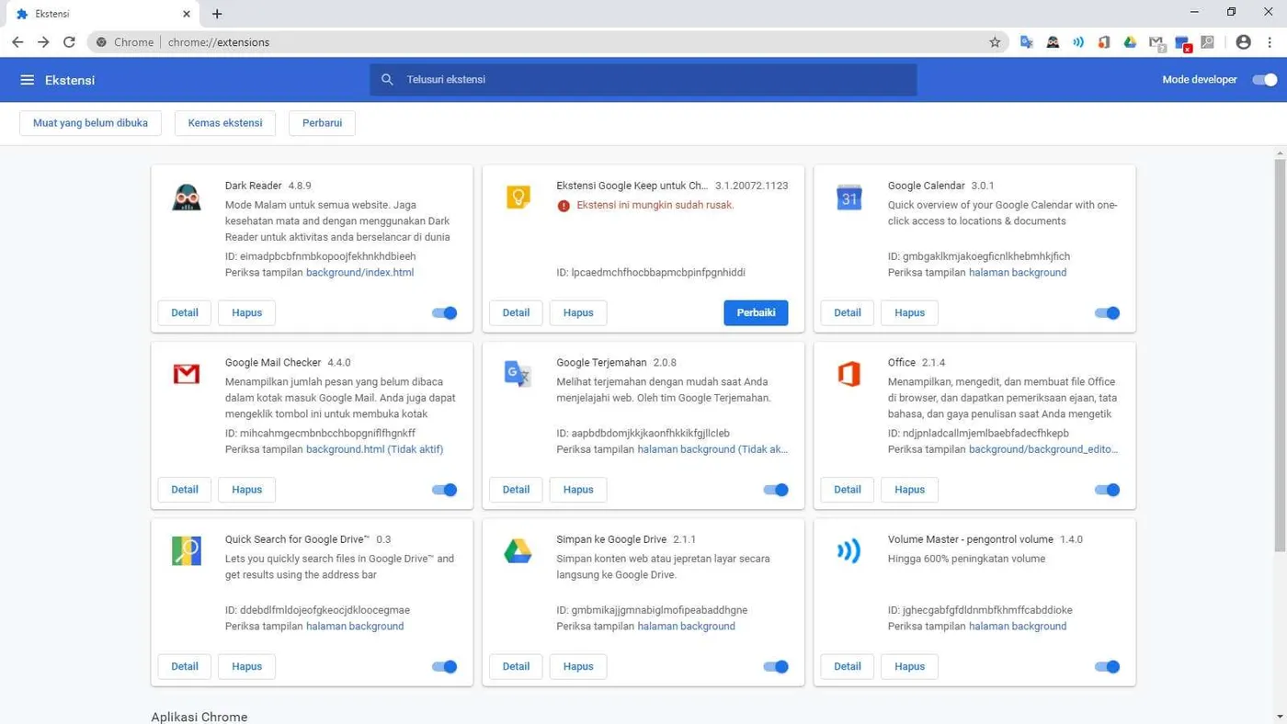Disable Quick Search for Google Drive
Image resolution: width=1287 pixels, height=724 pixels.
tap(445, 667)
